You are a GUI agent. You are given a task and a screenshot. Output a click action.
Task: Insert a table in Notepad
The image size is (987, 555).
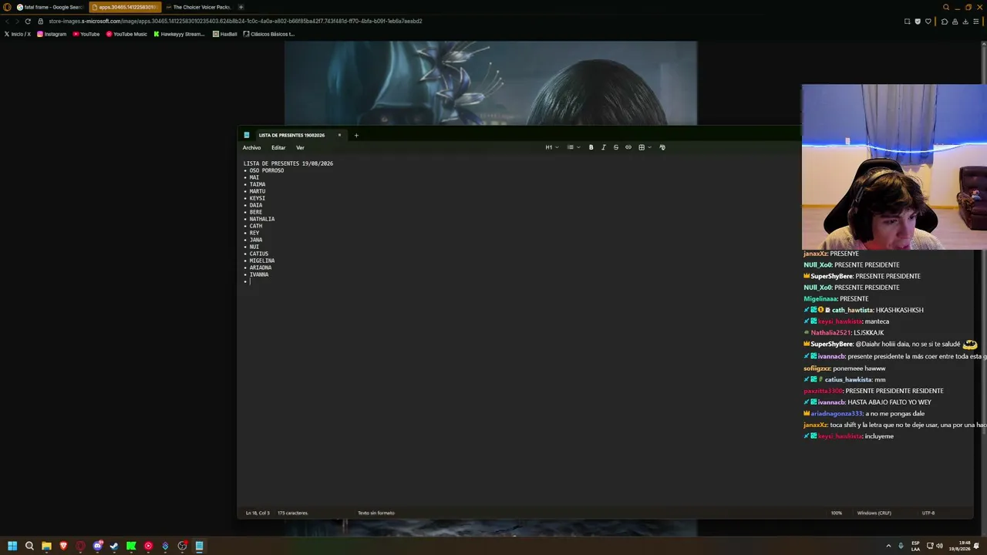click(x=642, y=147)
